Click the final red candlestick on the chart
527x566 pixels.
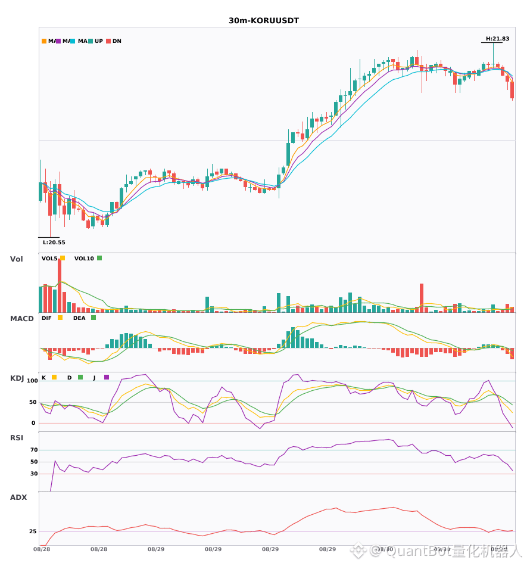(x=512, y=90)
